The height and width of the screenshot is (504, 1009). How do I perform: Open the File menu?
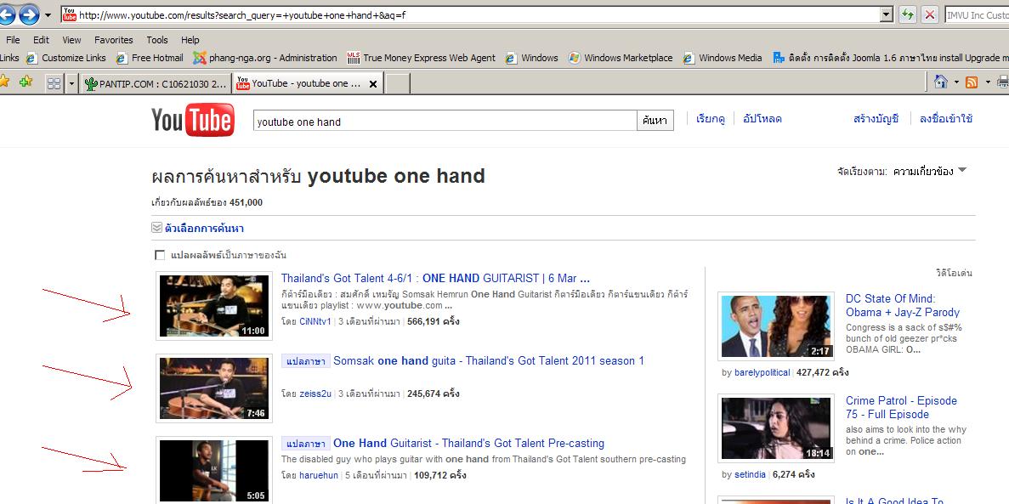[13, 40]
